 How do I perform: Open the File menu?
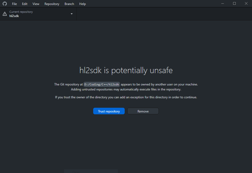(14, 4)
